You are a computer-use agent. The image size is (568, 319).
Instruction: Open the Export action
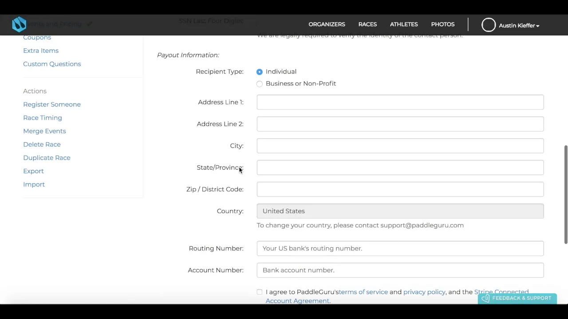(33, 171)
